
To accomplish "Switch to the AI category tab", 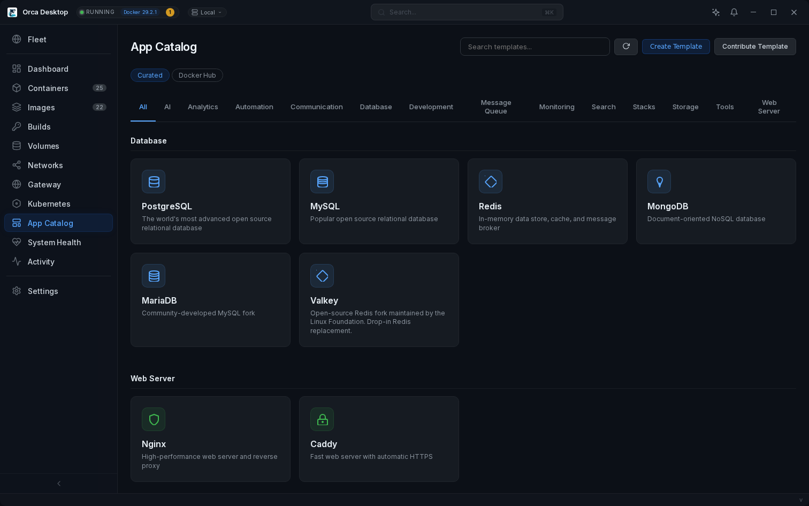I will 167,107.
